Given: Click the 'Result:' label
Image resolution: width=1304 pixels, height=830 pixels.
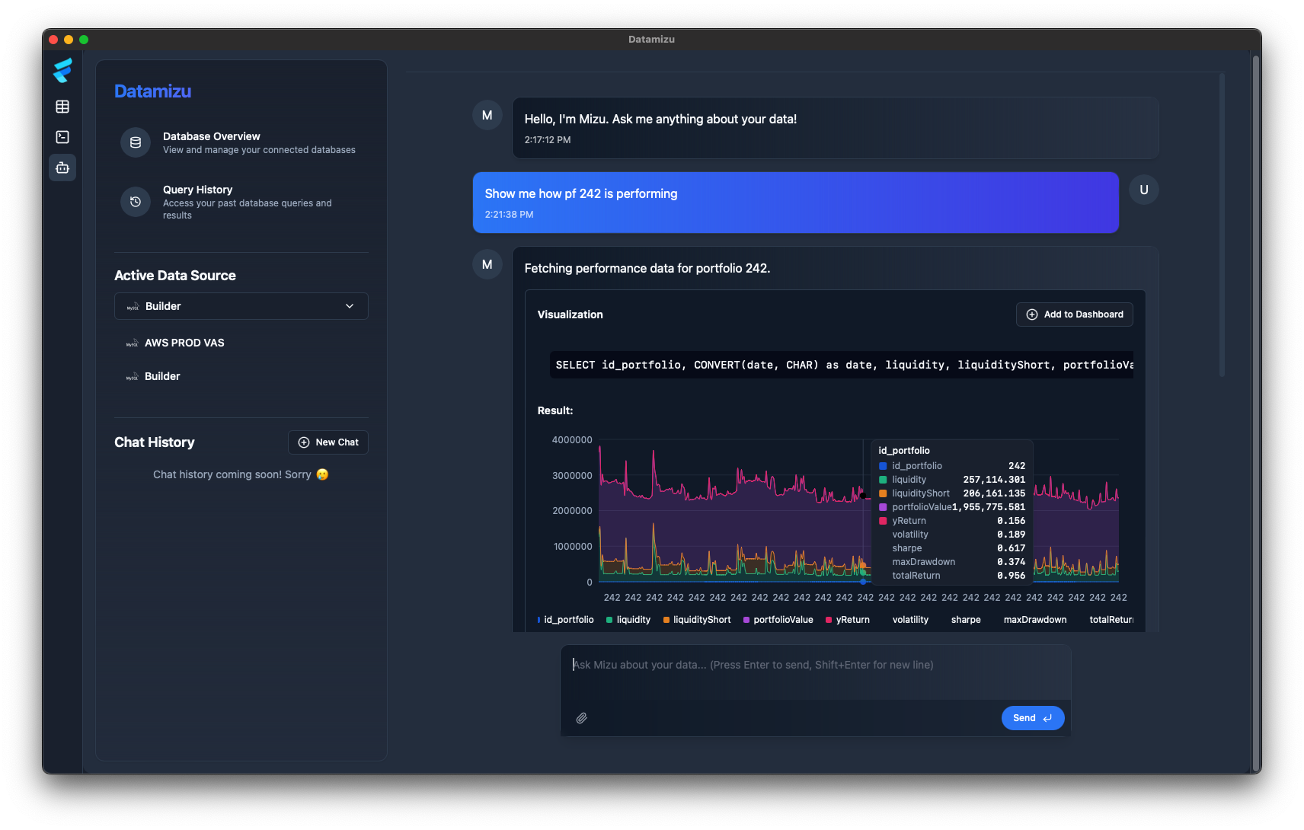Looking at the screenshot, I should point(555,410).
